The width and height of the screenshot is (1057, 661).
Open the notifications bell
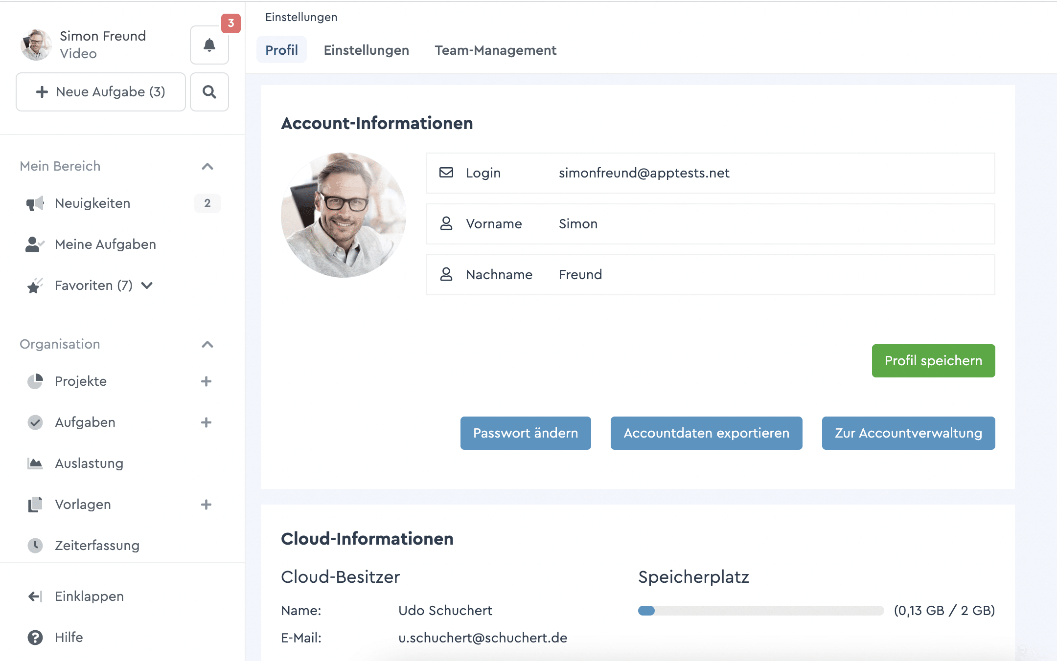(x=209, y=45)
